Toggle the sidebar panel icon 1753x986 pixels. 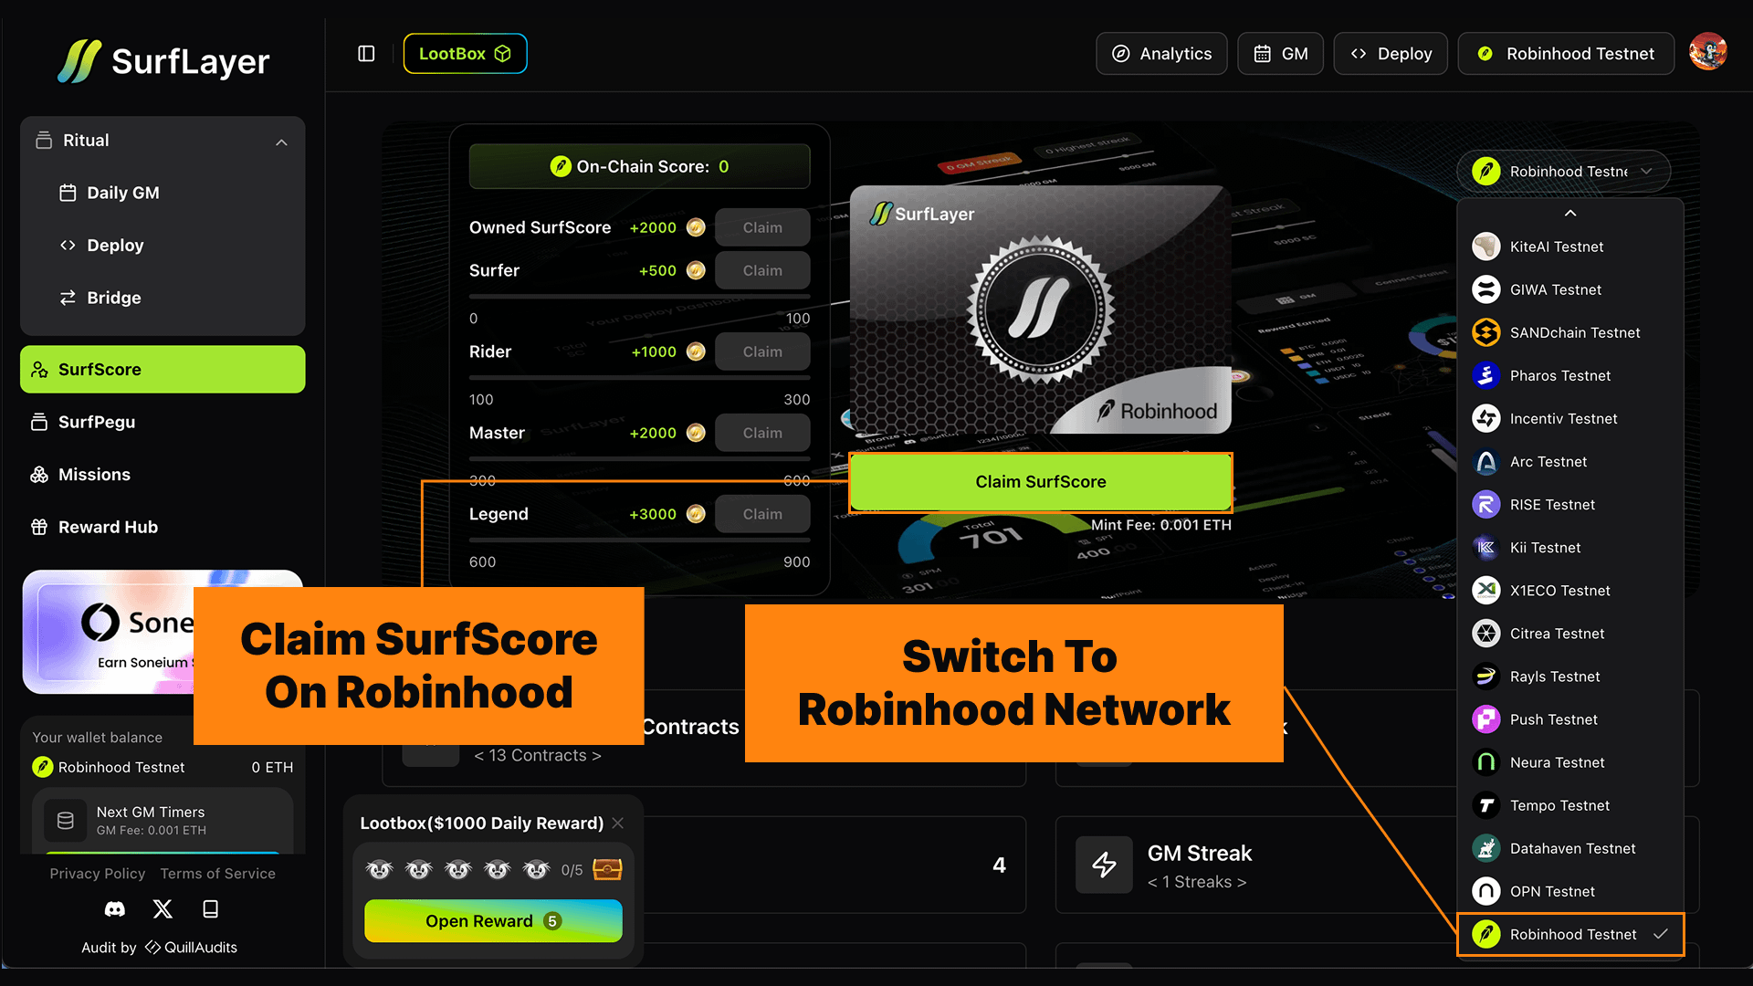click(x=366, y=54)
